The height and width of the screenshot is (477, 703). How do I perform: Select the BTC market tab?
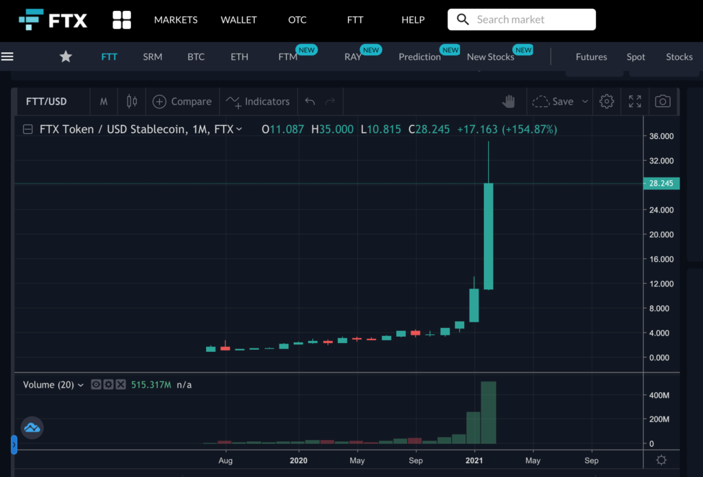pos(196,56)
